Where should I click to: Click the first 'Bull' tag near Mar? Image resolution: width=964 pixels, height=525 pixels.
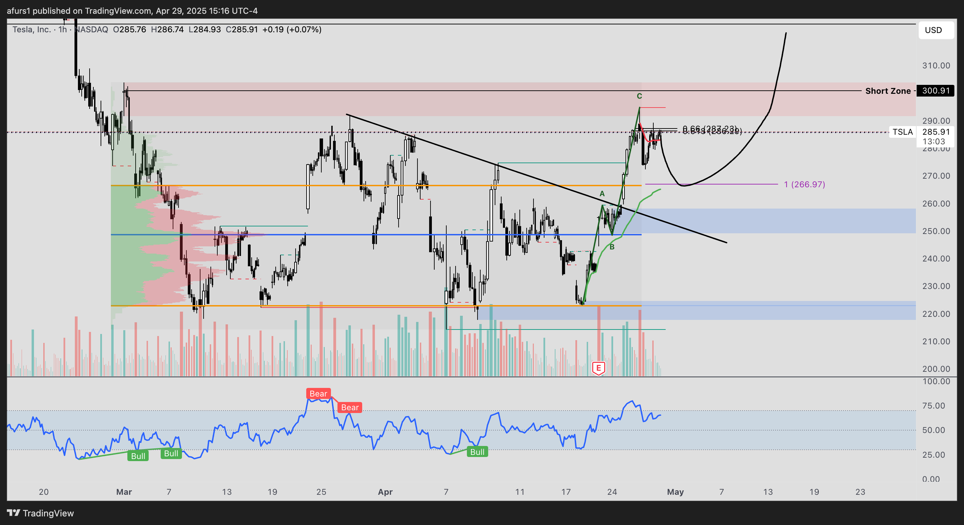[138, 456]
